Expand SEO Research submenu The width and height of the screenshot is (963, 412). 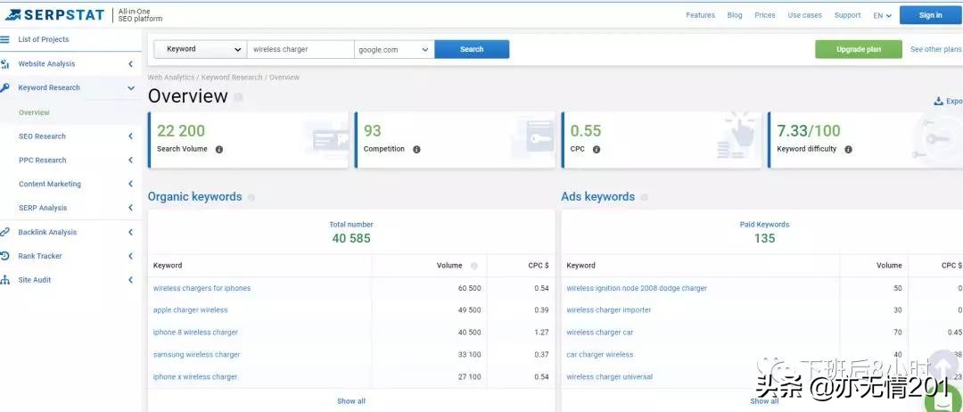[131, 136]
